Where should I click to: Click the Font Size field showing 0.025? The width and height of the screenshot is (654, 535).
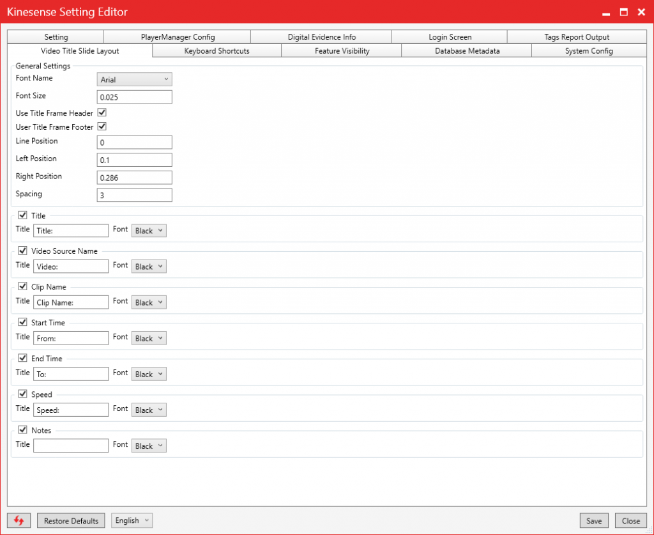pos(134,97)
